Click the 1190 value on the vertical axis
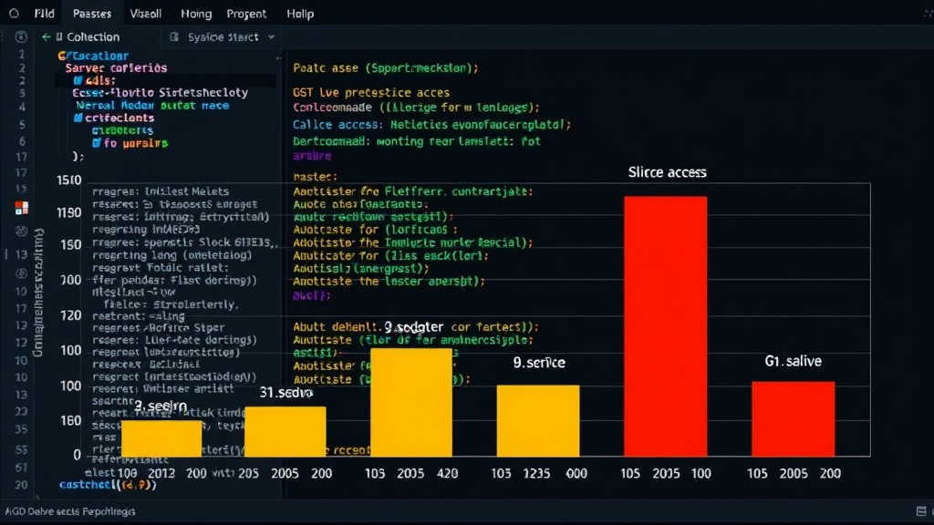The height and width of the screenshot is (525, 934). tap(69, 212)
